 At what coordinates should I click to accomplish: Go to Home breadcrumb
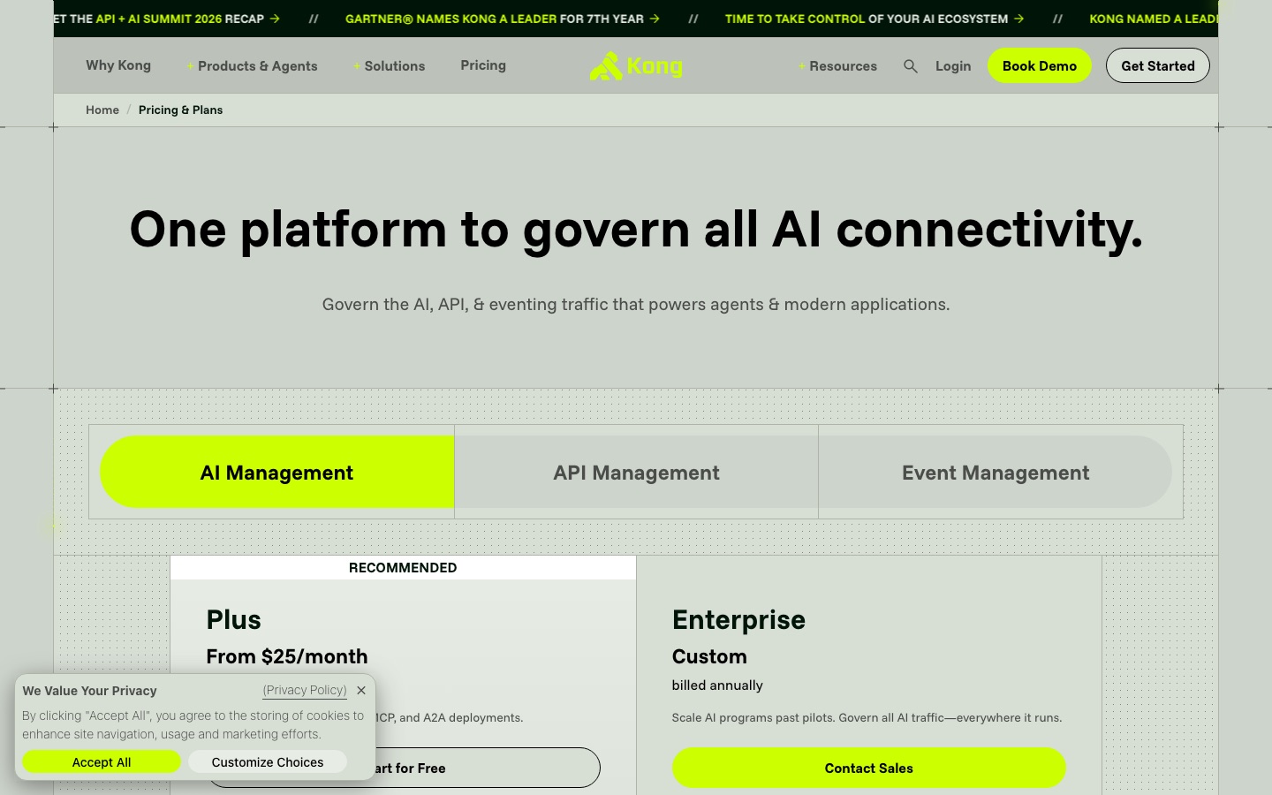[102, 110]
